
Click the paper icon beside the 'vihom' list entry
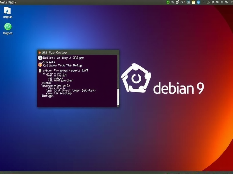(x=40, y=70)
